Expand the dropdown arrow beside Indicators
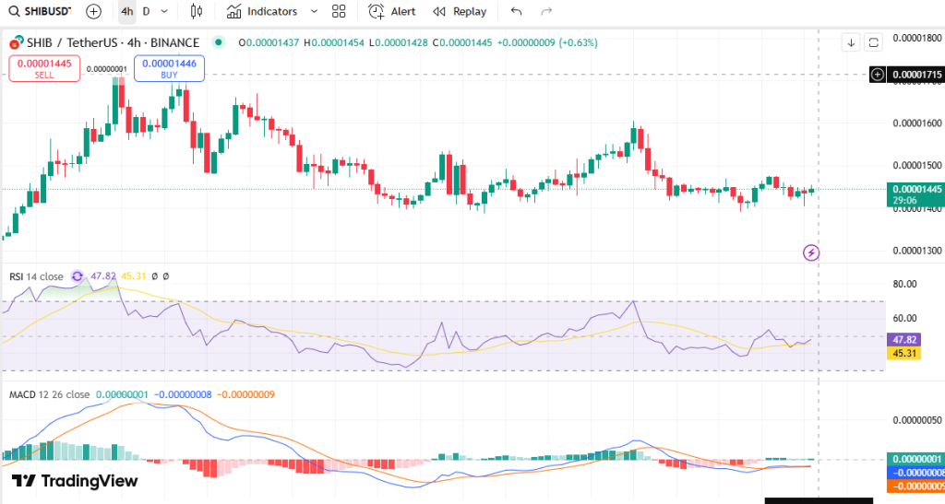The height and width of the screenshot is (504, 945). 314,12
